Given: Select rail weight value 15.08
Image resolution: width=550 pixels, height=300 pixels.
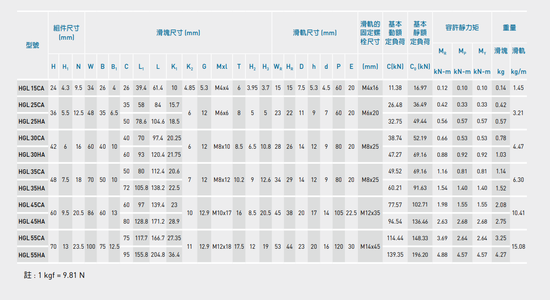Looking at the screenshot, I should pos(518,246).
